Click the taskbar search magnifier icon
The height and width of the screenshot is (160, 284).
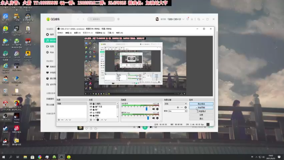pyautogui.click(x=11, y=157)
